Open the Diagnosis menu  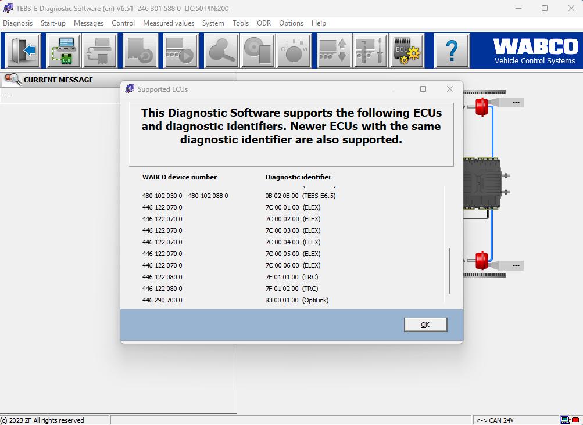click(17, 23)
